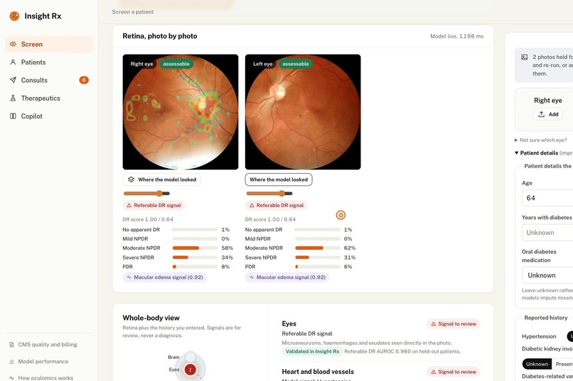Open the Oral diabetes medication dropdown
573x381 pixels.
pos(548,275)
